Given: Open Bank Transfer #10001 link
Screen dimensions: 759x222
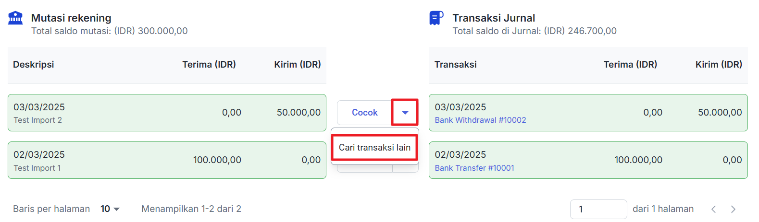Looking at the screenshot, I should pos(474,168).
